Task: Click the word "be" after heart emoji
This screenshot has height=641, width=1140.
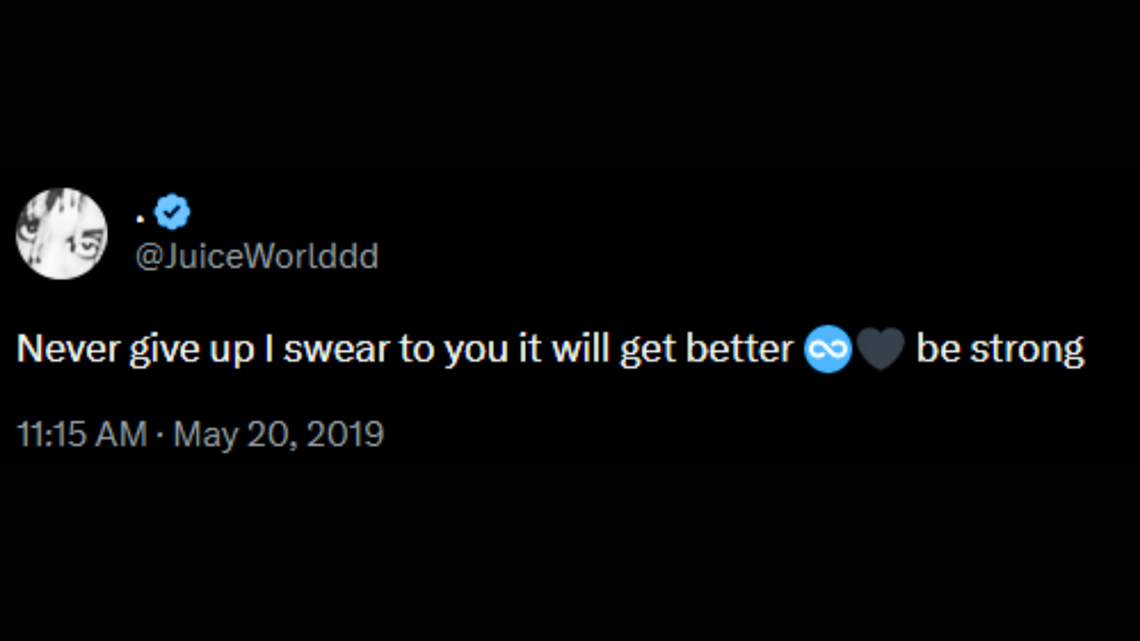Action: point(937,349)
